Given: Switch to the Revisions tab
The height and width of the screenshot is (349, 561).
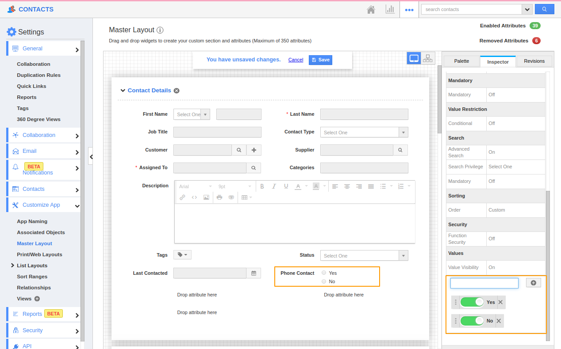Looking at the screenshot, I should click(x=534, y=61).
